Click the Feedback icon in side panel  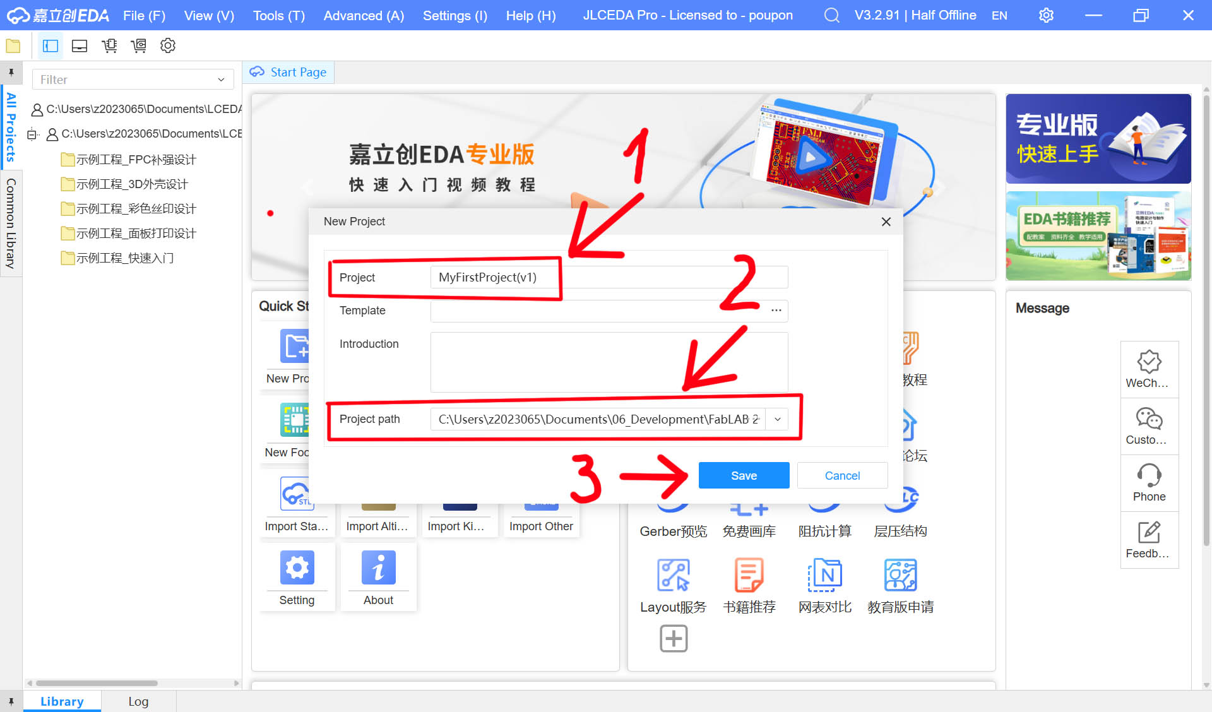click(x=1149, y=533)
